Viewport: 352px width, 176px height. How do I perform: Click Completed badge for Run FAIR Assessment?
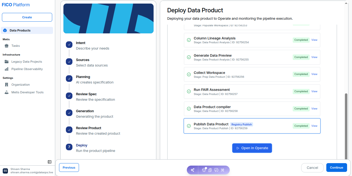pyautogui.click(x=301, y=91)
